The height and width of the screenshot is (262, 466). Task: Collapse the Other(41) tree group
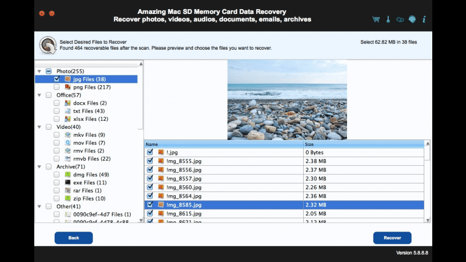click(x=39, y=206)
